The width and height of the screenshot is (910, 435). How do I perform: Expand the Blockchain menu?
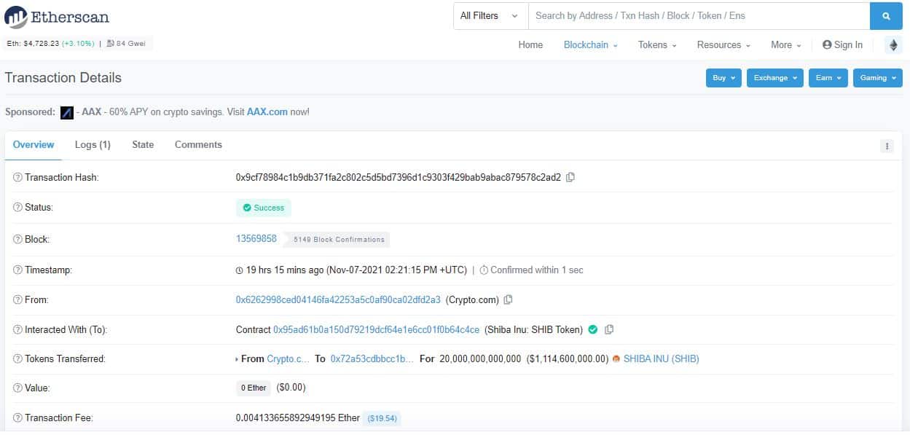pos(590,45)
